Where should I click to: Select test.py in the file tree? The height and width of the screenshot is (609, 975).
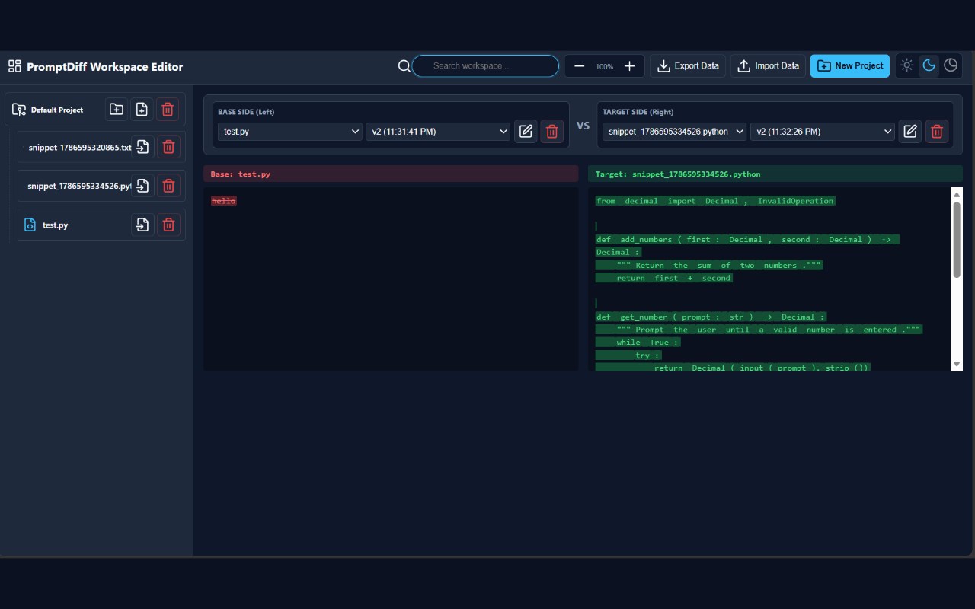point(55,225)
